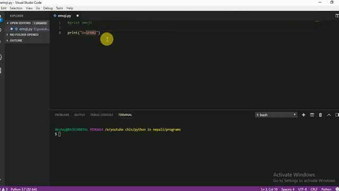The height and width of the screenshot is (191, 339).
Task: Kill the terminal with the trash icon
Action: pos(320,115)
